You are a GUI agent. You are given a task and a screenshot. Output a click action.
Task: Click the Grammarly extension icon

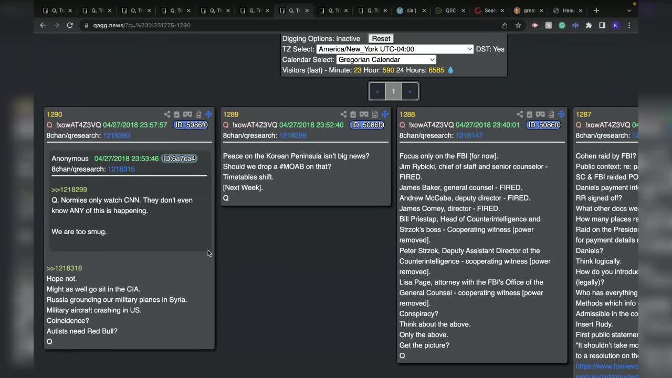562,25
